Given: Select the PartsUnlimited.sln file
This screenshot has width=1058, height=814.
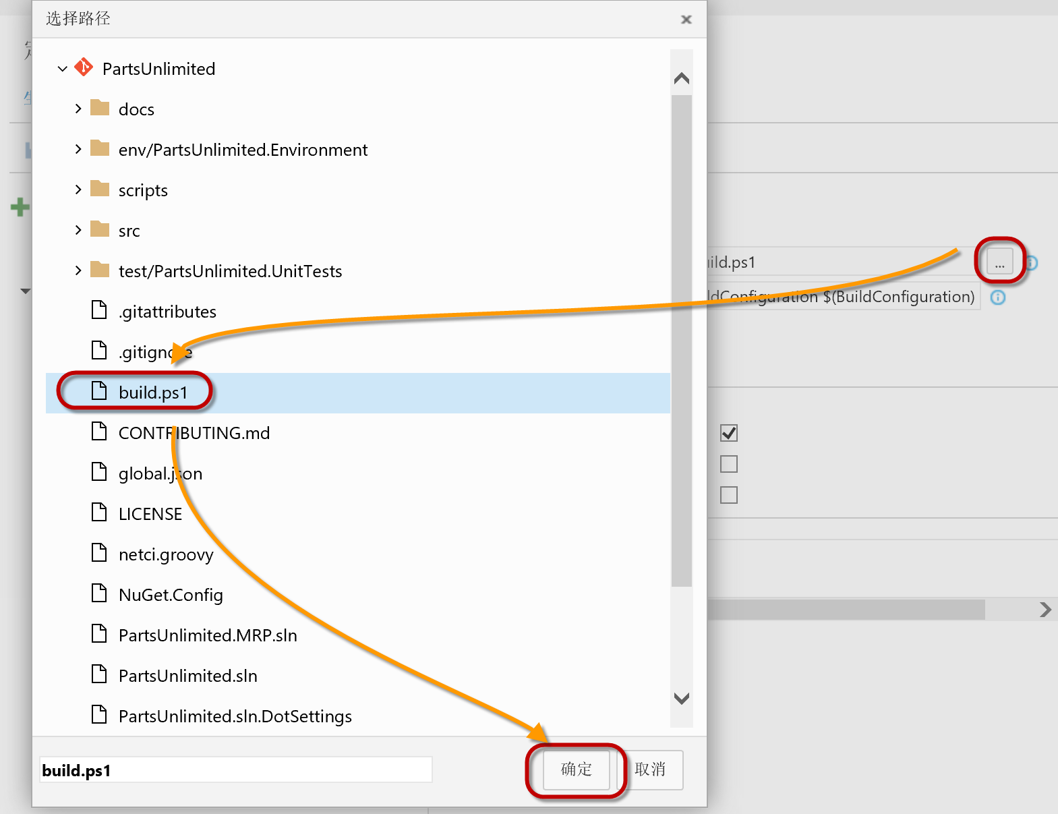Looking at the screenshot, I should 188,676.
